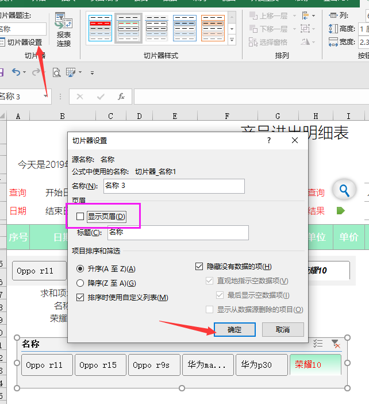Open Report Connections (报表连接)
The image size is (369, 404).
point(64,30)
